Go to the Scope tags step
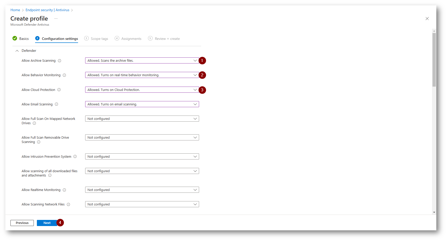Screen dimensions: 447x241 tap(96, 39)
